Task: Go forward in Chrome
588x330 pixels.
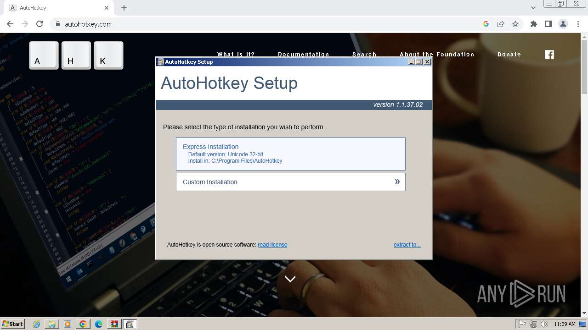Action: (25, 24)
